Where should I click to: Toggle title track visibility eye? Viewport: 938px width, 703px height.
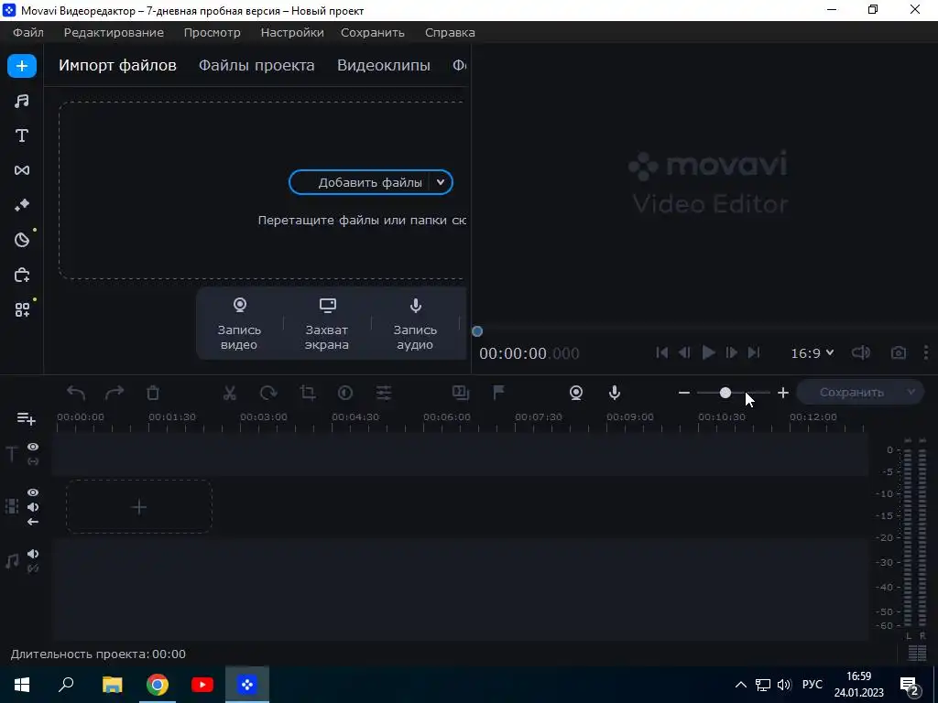[x=33, y=447]
